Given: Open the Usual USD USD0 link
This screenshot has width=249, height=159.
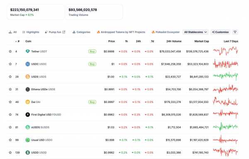Looking at the screenshot, I should pyautogui.click(x=42, y=140).
